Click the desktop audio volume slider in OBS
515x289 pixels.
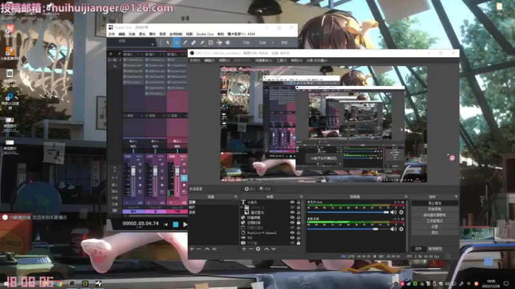(x=348, y=229)
